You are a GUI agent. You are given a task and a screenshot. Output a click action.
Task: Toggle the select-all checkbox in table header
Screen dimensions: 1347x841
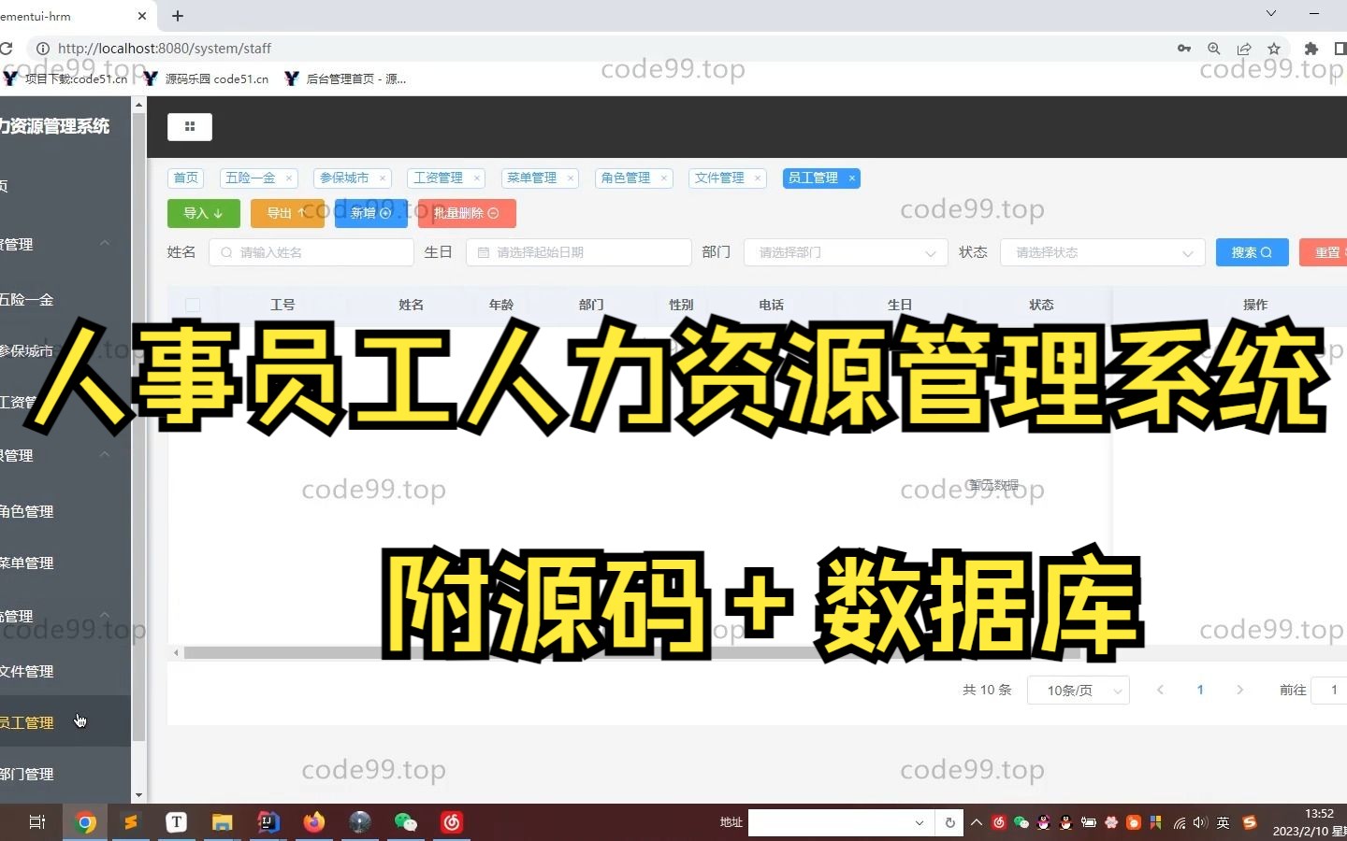192,305
